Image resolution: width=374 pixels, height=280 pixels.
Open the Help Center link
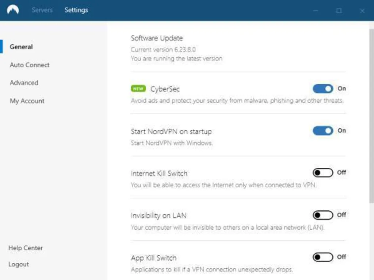coord(26,248)
